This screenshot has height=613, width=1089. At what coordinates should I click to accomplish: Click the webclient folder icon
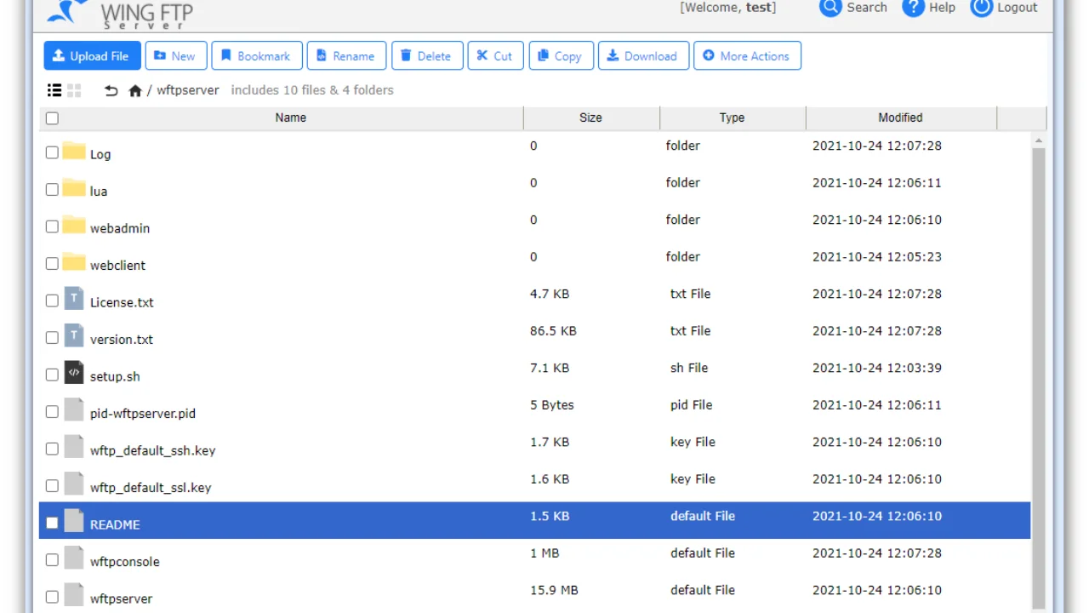click(74, 262)
